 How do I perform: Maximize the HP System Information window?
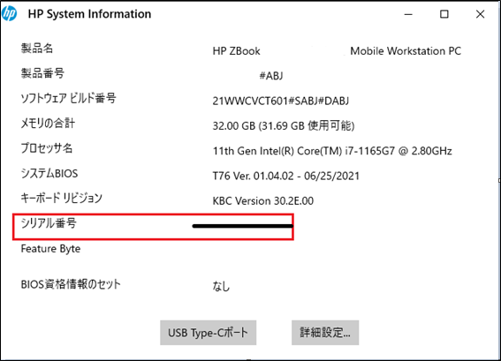[444, 14]
